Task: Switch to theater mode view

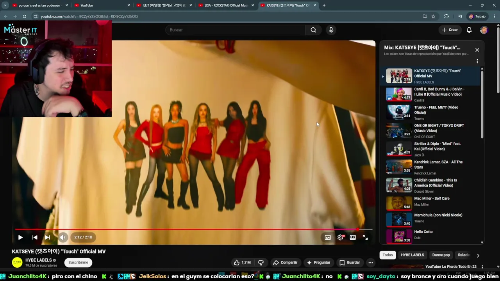Action: [x=353, y=237]
